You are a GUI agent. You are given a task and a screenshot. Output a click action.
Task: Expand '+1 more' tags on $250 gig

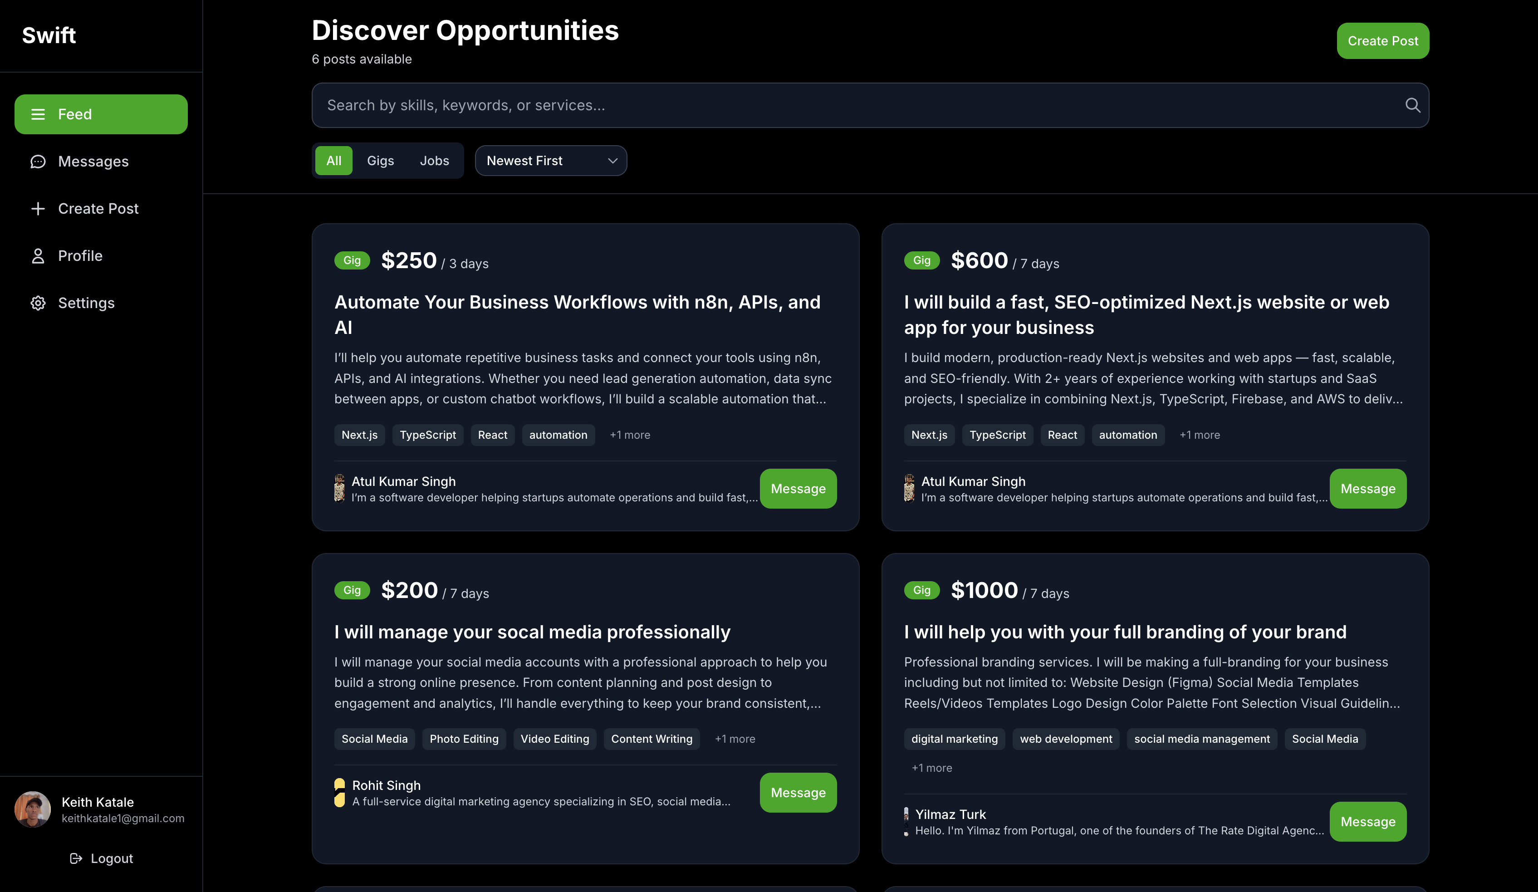[630, 435]
